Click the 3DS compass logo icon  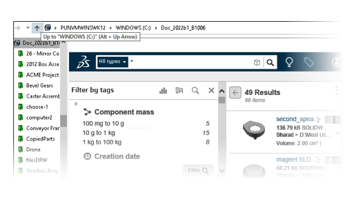83,62
